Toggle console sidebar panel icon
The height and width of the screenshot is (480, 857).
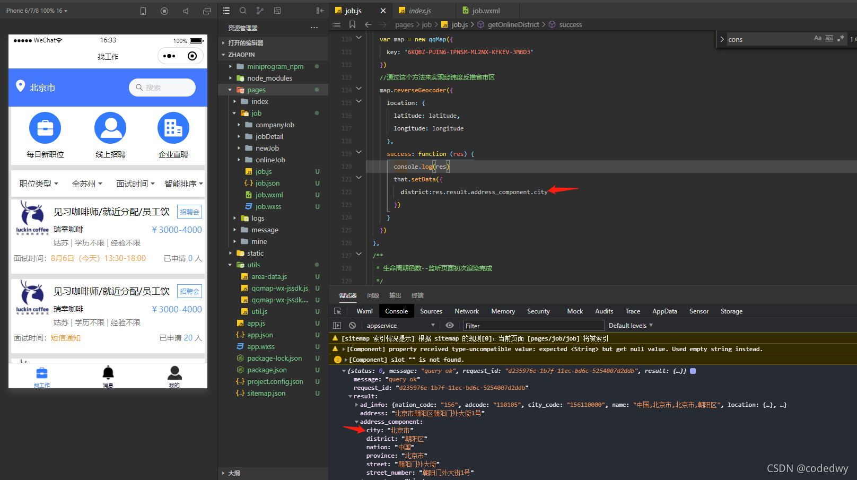(x=337, y=326)
